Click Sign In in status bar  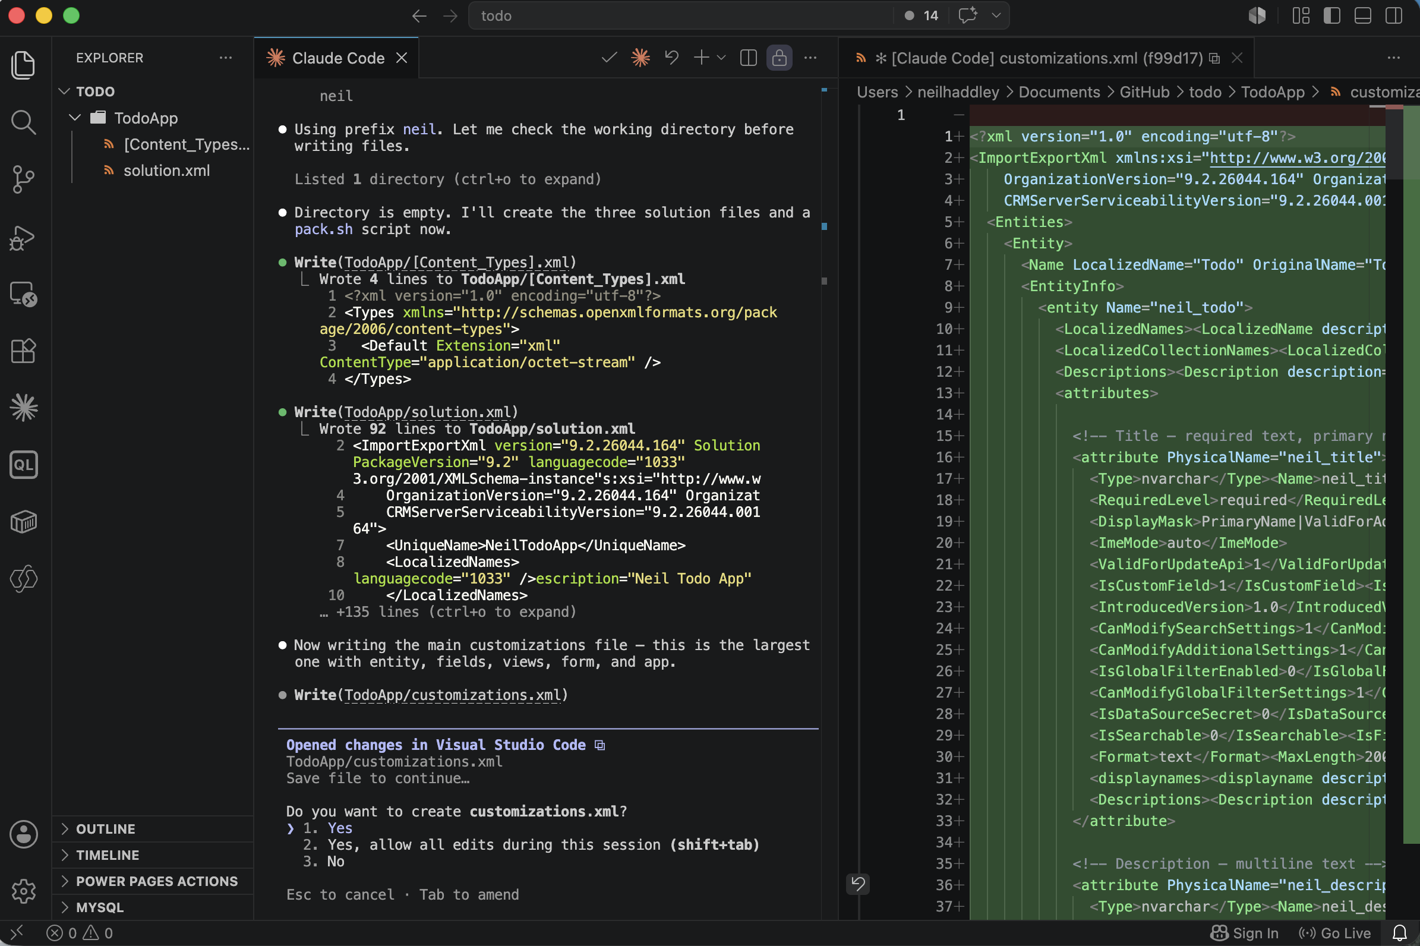(1245, 933)
